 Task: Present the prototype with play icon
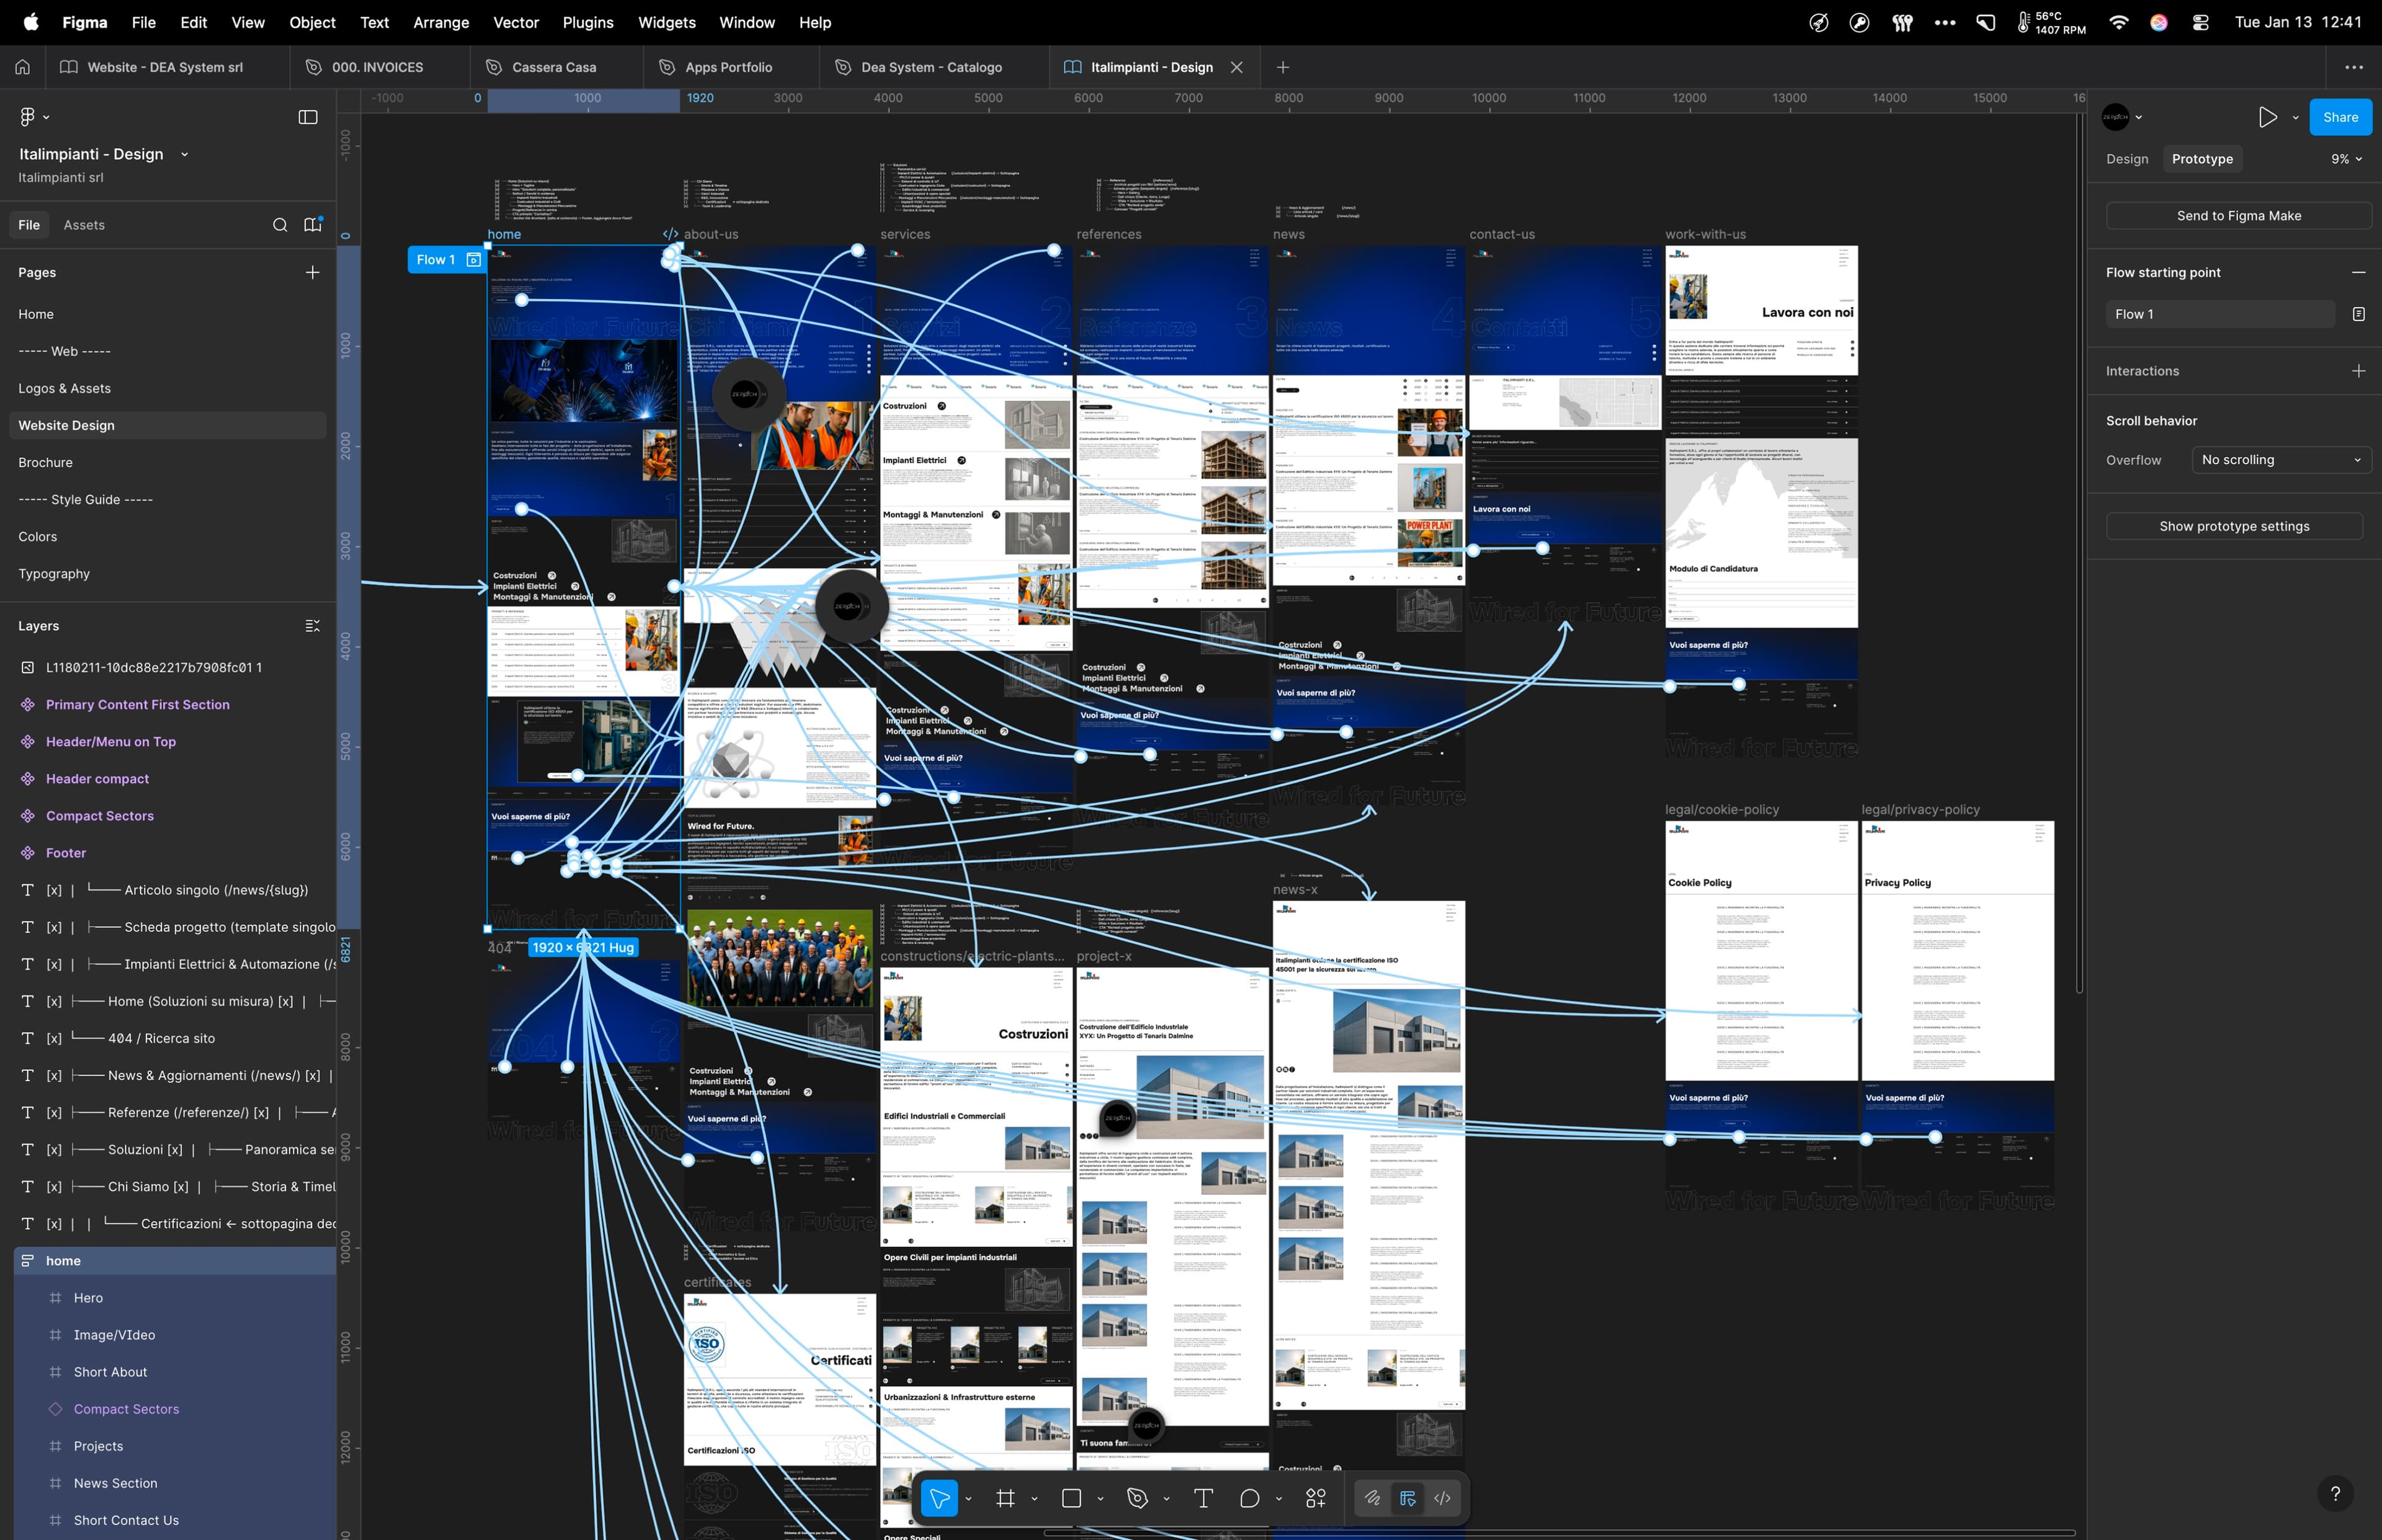2267,117
